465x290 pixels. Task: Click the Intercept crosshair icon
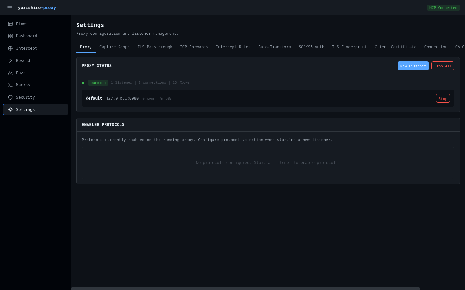(10, 48)
